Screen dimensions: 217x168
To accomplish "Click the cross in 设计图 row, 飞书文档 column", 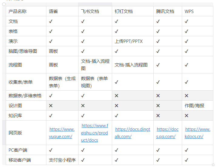I will point(83,106).
